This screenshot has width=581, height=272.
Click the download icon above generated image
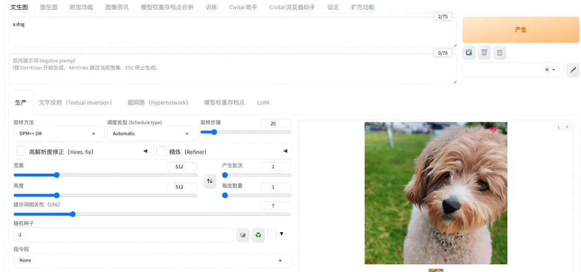[558, 127]
